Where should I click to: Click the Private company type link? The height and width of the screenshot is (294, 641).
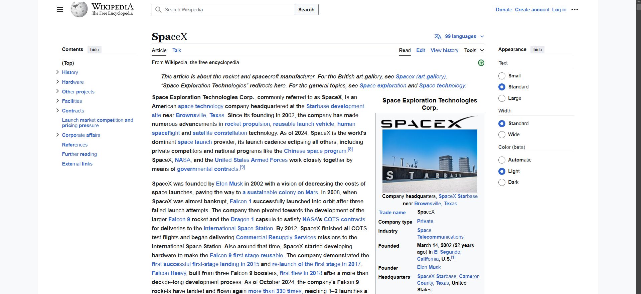click(x=425, y=221)
